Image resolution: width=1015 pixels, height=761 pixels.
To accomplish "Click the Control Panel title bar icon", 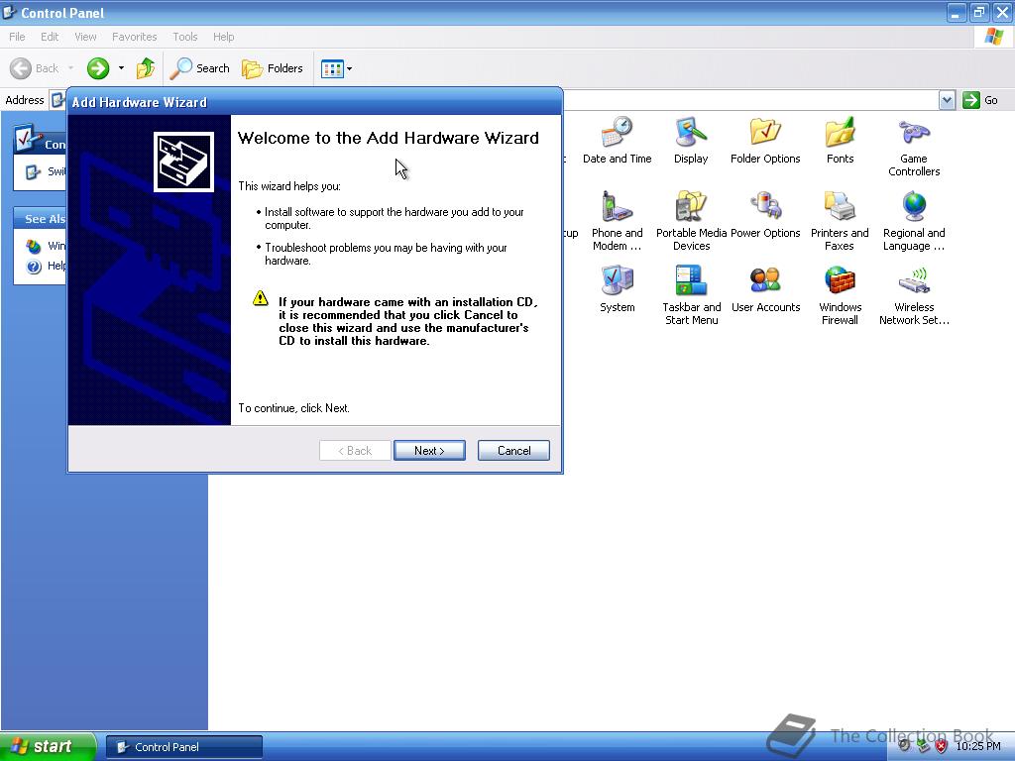I will pos(10,12).
